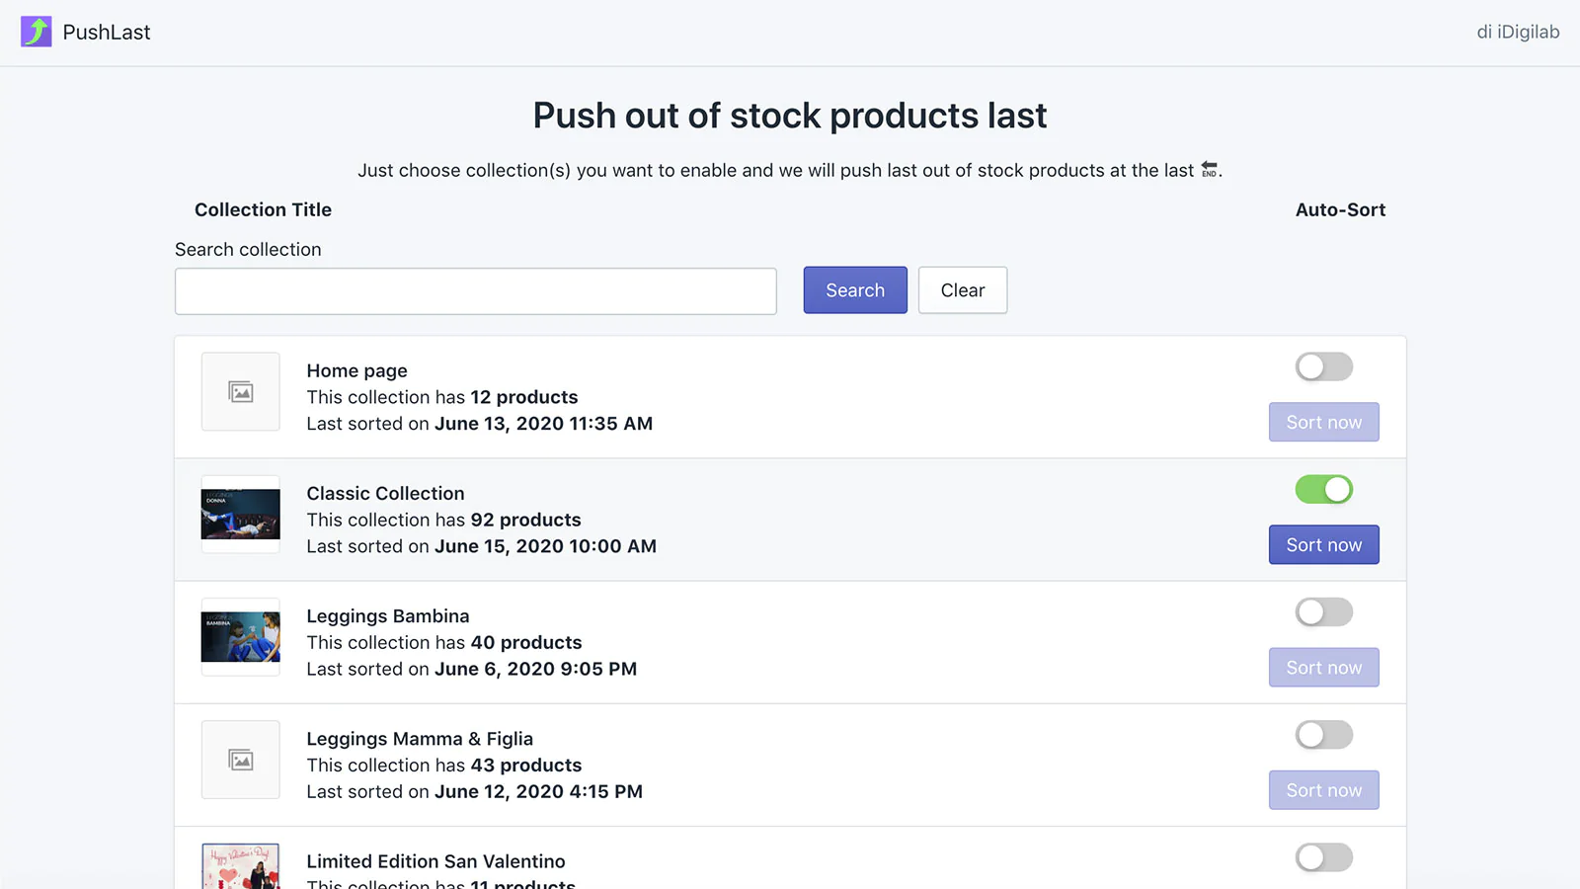Click the PushLast green arrow logo
This screenshot has width=1580, height=889.
click(x=37, y=32)
